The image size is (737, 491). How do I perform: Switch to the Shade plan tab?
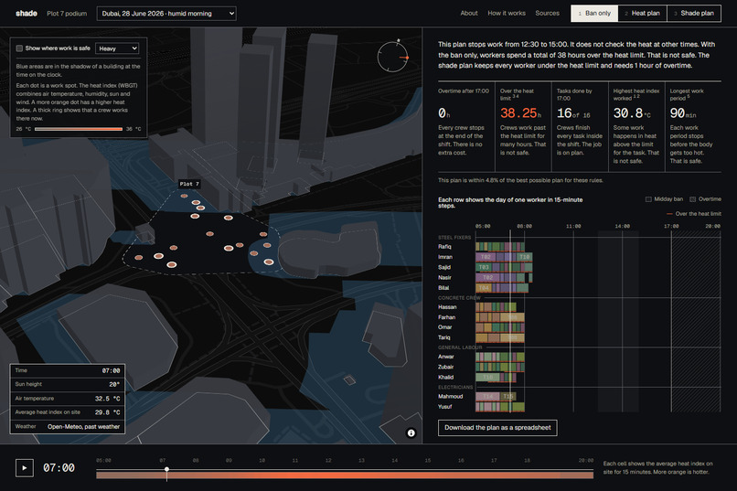[694, 13]
